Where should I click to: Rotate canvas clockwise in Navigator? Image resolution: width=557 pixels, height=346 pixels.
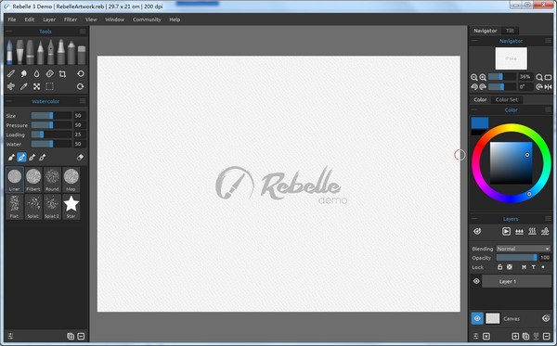(483, 86)
